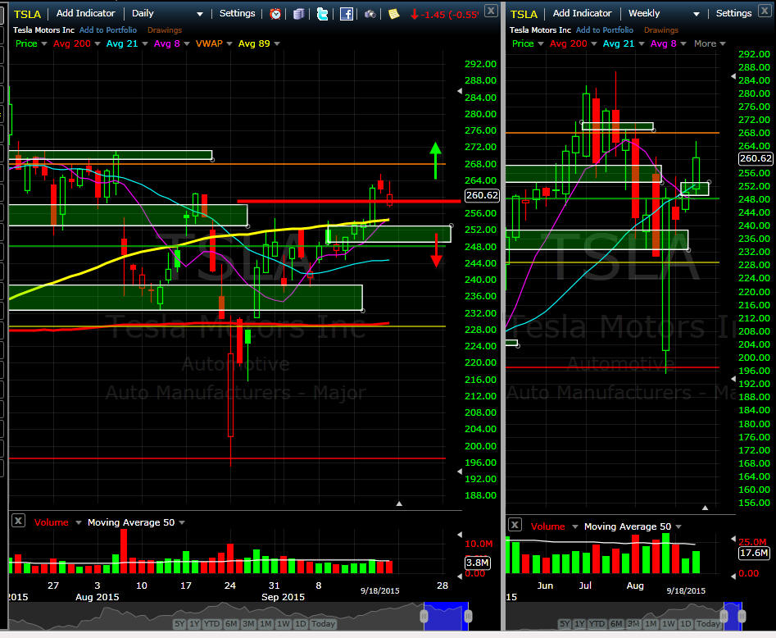776x638 pixels.
Task: Expand Moving Average 50 options in Daily pane
Action: [x=182, y=522]
